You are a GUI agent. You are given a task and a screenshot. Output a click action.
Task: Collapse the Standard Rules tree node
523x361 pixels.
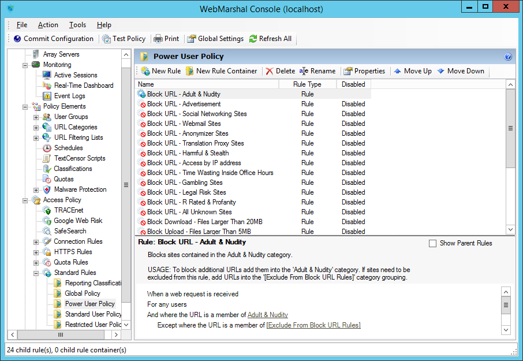[x=36, y=273]
